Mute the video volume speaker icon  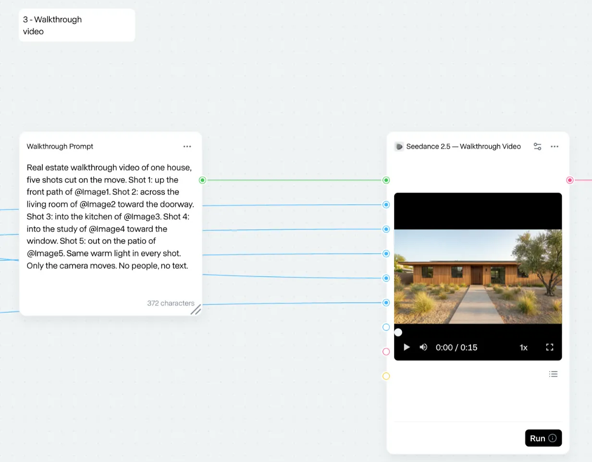(423, 347)
